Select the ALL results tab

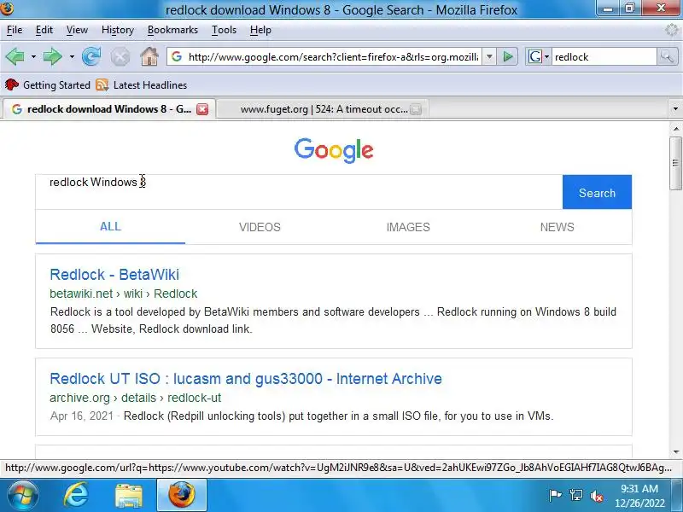pos(110,227)
